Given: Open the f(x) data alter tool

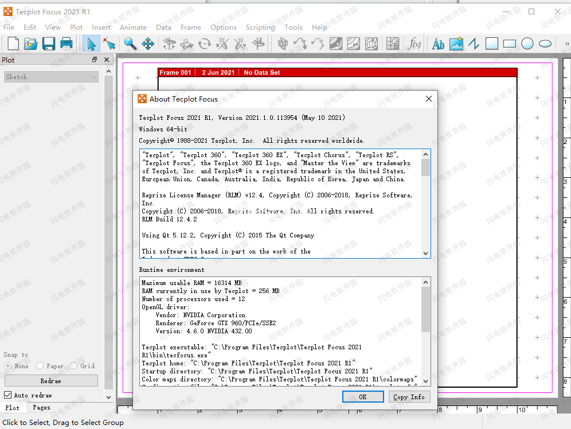Looking at the screenshot, I should [x=414, y=44].
